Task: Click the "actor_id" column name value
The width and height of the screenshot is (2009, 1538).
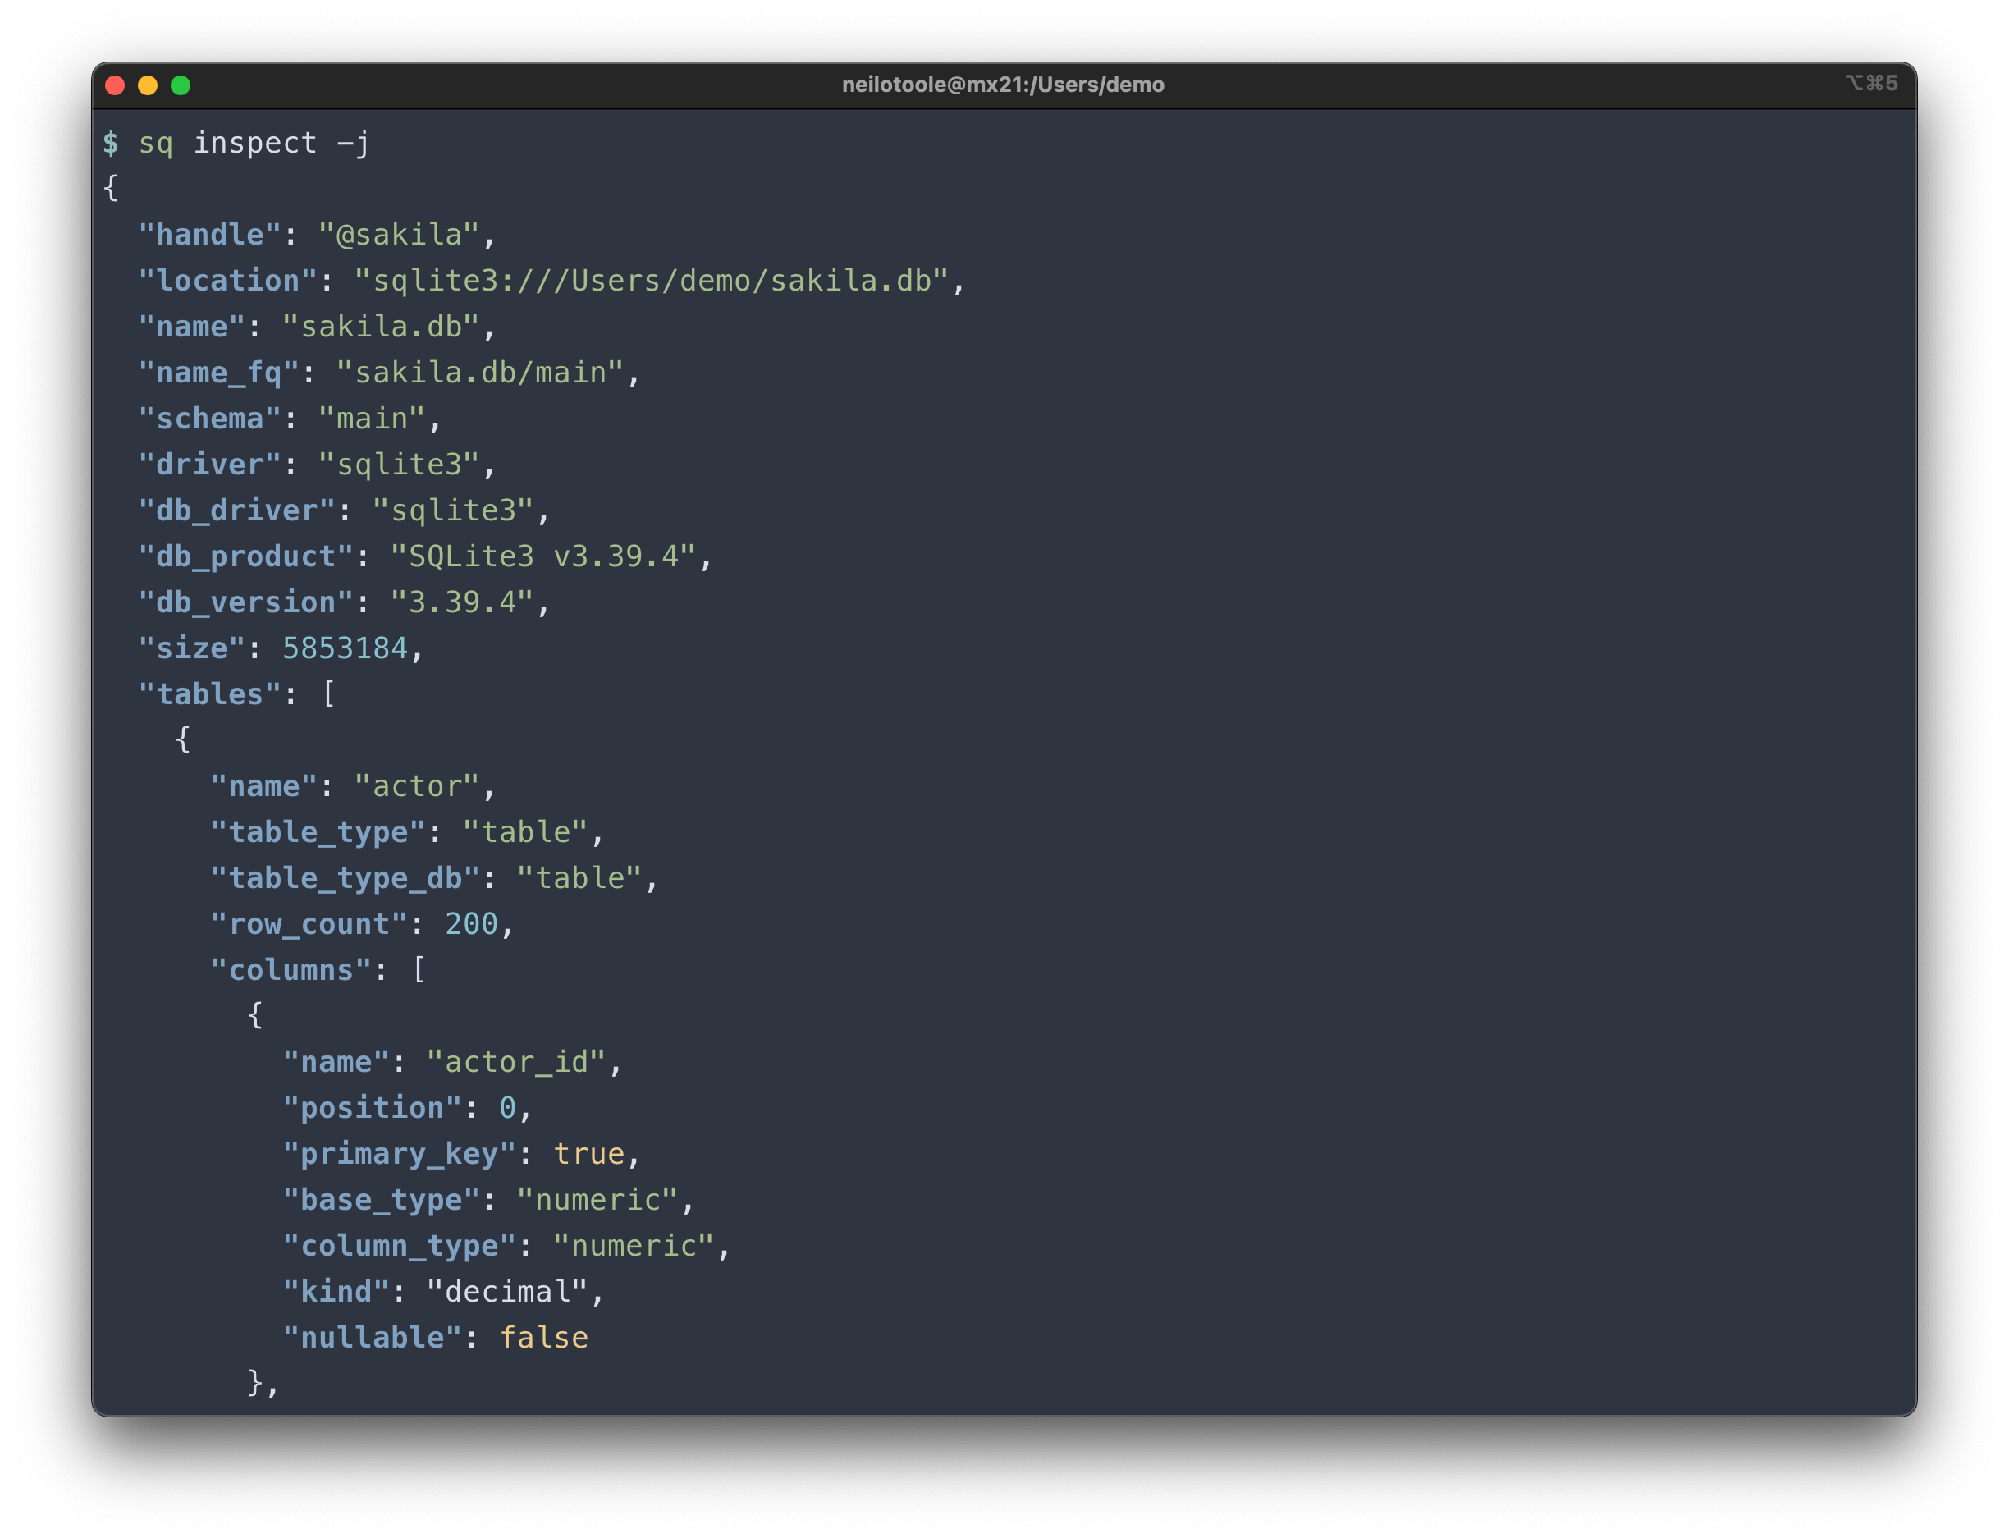Action: 516,1062
